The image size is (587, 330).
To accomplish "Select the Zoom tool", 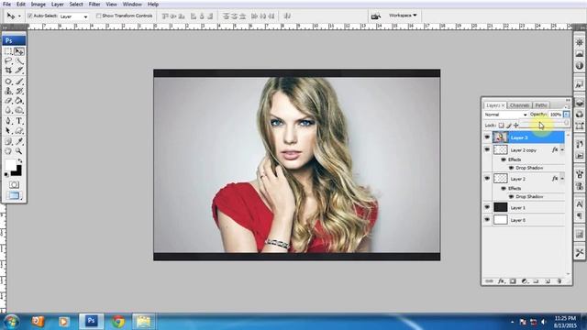I will (19, 151).
